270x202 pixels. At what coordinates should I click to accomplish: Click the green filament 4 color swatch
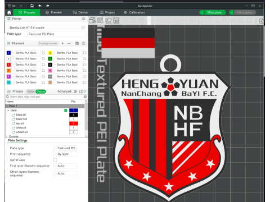50,59
